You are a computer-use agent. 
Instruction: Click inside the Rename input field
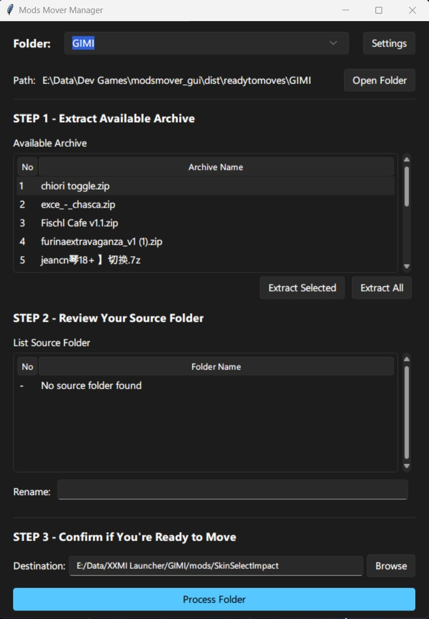tap(232, 489)
